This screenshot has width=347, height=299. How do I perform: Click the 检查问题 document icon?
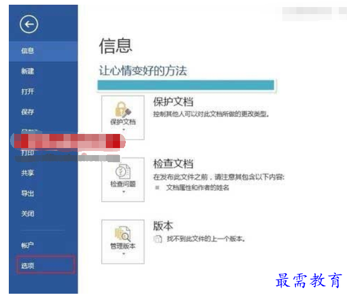[123, 172]
